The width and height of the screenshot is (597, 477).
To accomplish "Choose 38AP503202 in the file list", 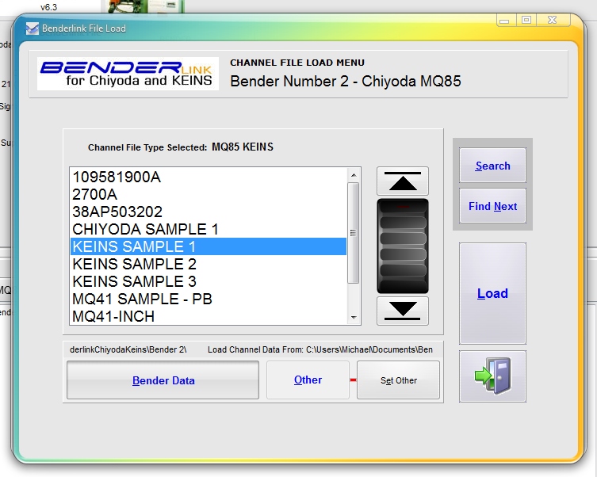I will click(117, 212).
